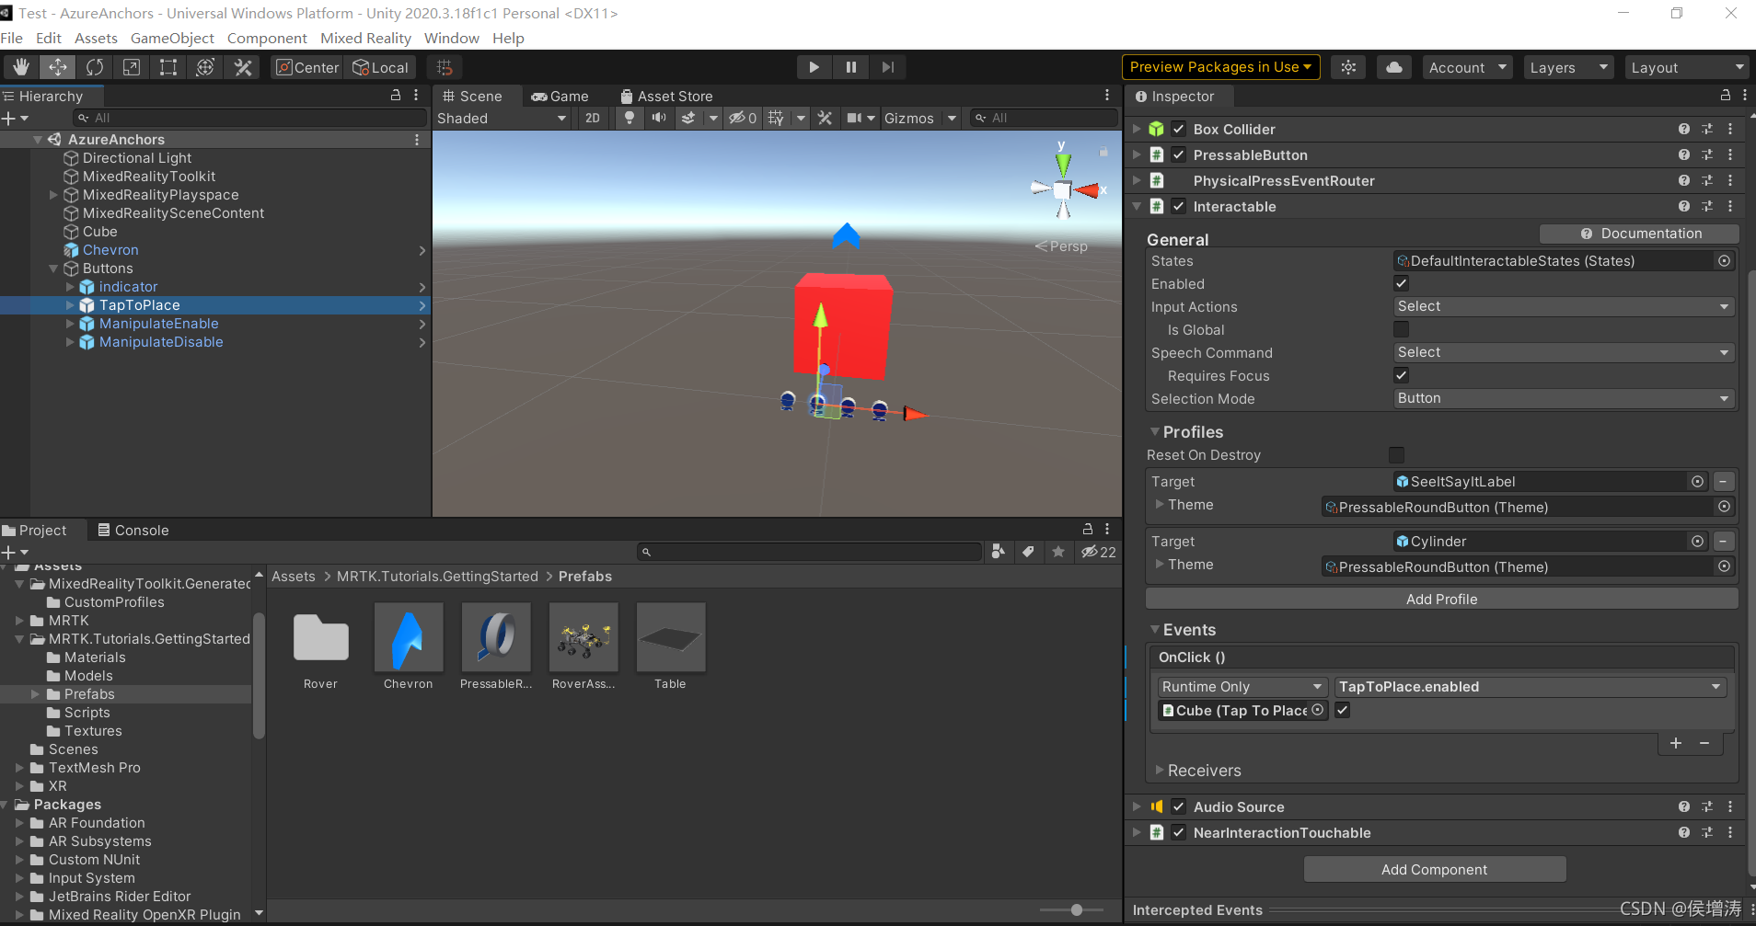1756x926 pixels.
Task: Click the scene orientation gizmo center cube
Action: (1063, 190)
